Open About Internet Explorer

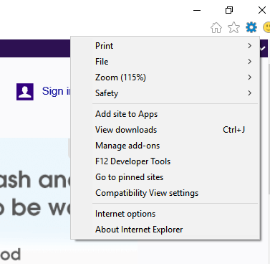(165, 230)
